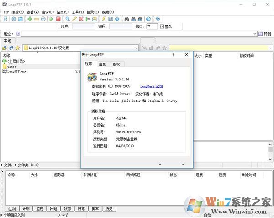Switch to the 信息 tab in About dialog

pyautogui.click(x=102, y=64)
